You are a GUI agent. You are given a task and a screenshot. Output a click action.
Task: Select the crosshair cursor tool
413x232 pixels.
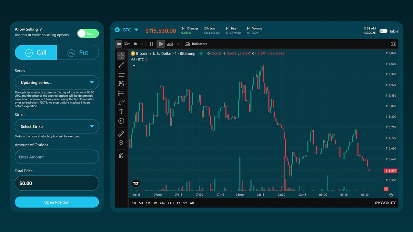point(121,56)
